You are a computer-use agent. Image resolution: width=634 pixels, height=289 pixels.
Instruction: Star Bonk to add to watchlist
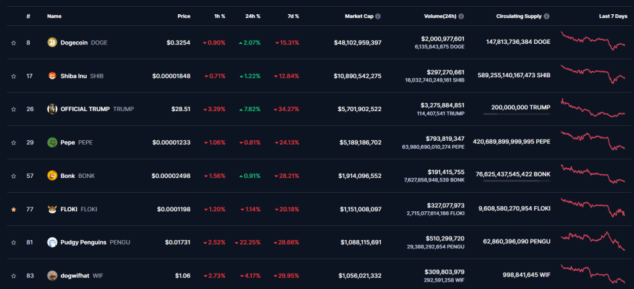[x=14, y=176]
